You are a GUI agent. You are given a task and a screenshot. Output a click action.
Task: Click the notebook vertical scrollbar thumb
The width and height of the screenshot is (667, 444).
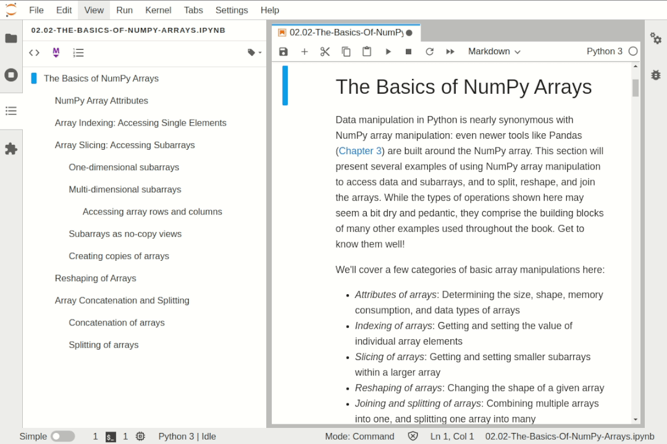635,88
